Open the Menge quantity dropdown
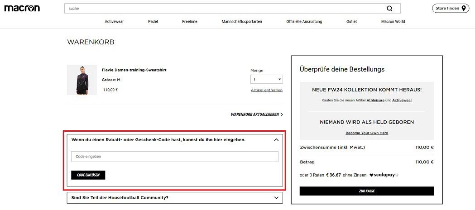 coord(267,79)
